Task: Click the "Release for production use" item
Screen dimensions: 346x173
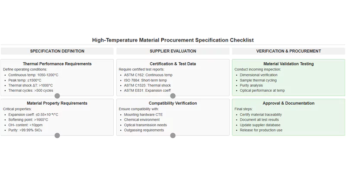Action: pyautogui.click(x=261, y=130)
